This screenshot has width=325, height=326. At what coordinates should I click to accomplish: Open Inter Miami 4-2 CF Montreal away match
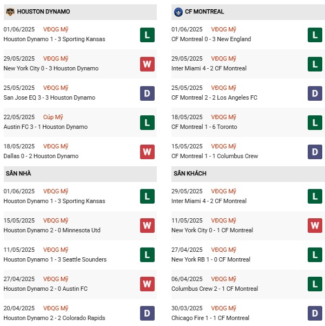coord(209,201)
